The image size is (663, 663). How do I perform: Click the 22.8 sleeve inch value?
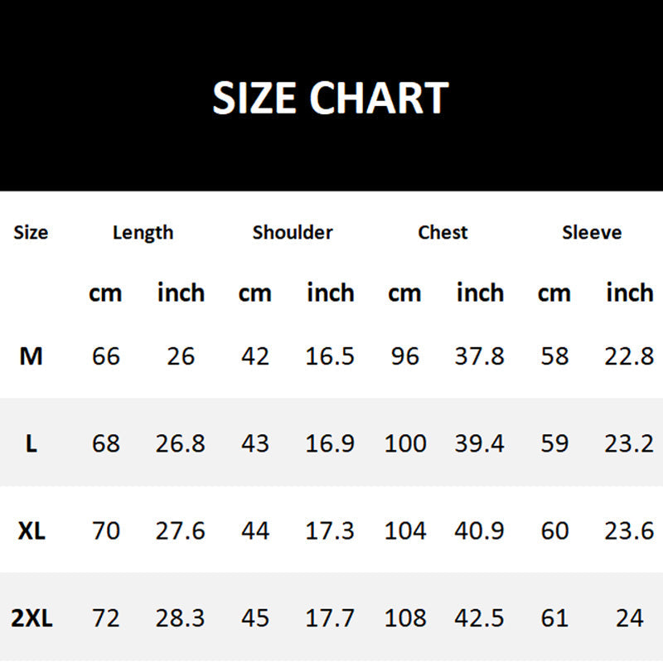629,356
